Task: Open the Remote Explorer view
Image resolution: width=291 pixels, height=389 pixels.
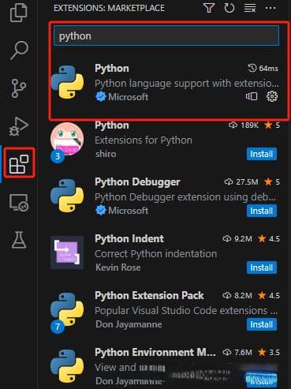Action: (x=19, y=202)
